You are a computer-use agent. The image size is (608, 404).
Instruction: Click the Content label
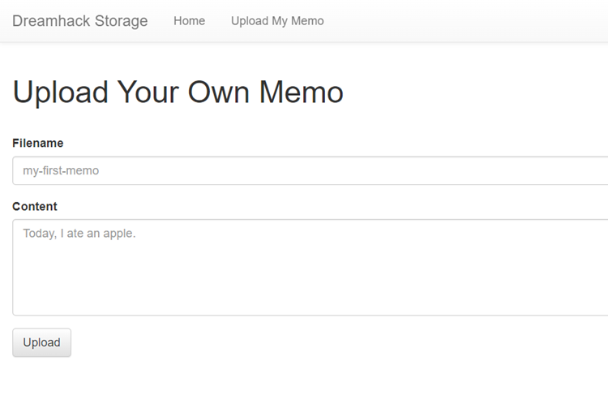click(x=35, y=206)
